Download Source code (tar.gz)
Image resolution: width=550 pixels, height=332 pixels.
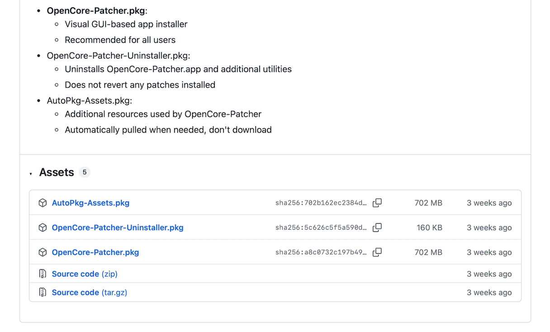point(90,292)
